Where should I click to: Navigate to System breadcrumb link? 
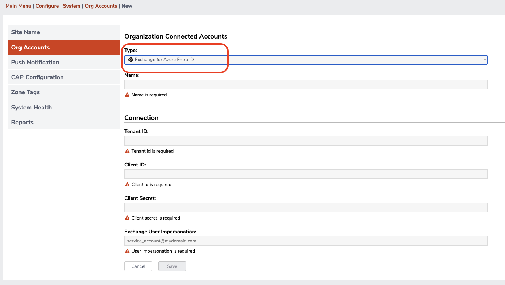pos(71,6)
